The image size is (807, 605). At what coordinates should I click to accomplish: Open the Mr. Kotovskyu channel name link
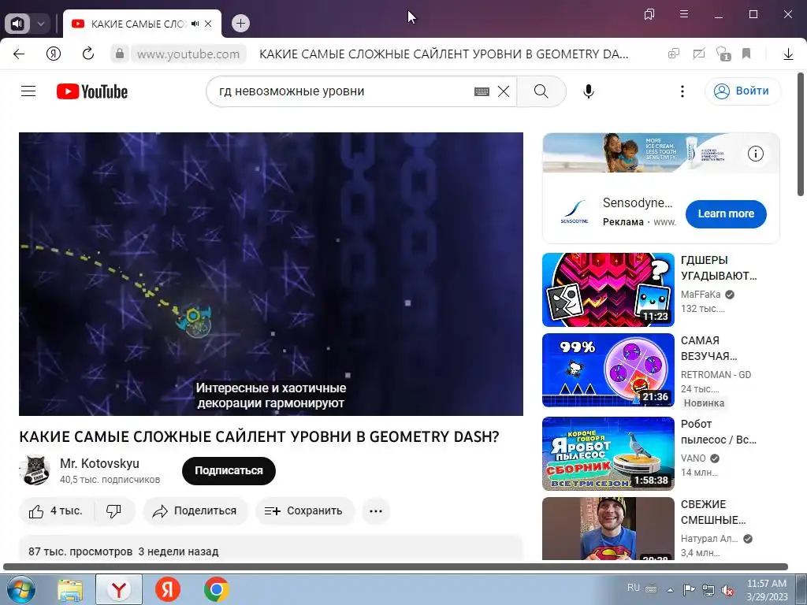(99, 463)
